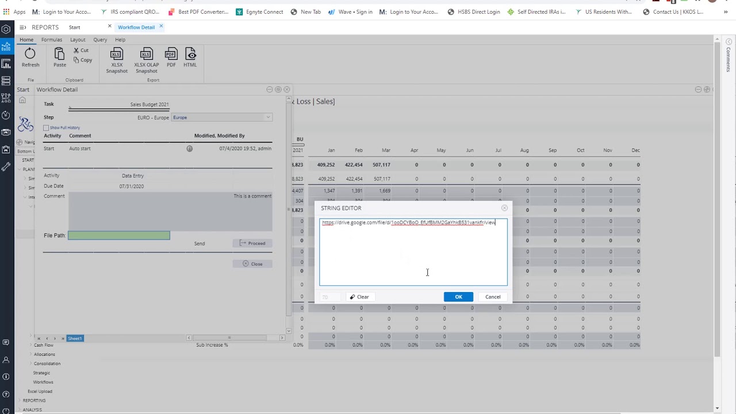Enable the Show Full History checkbox
Image resolution: width=736 pixels, height=414 pixels.
click(x=46, y=128)
